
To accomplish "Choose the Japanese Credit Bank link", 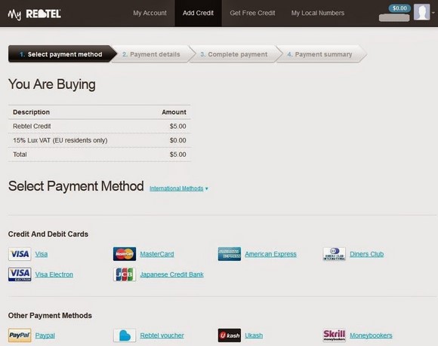I will pos(171,274).
